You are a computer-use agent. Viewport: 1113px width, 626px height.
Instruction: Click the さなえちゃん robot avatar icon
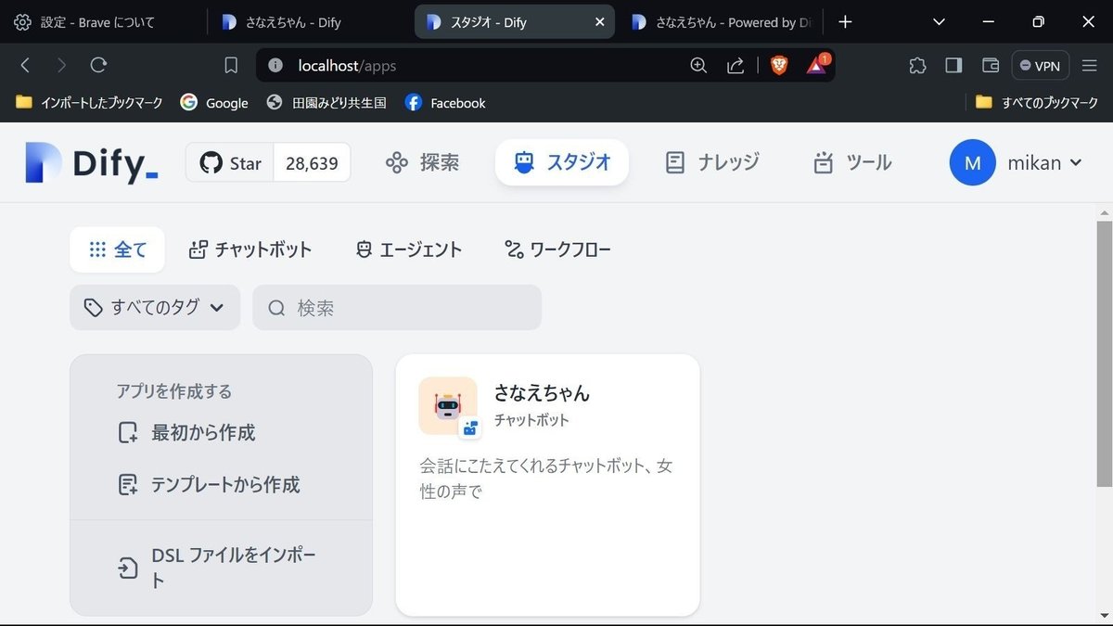click(x=447, y=406)
